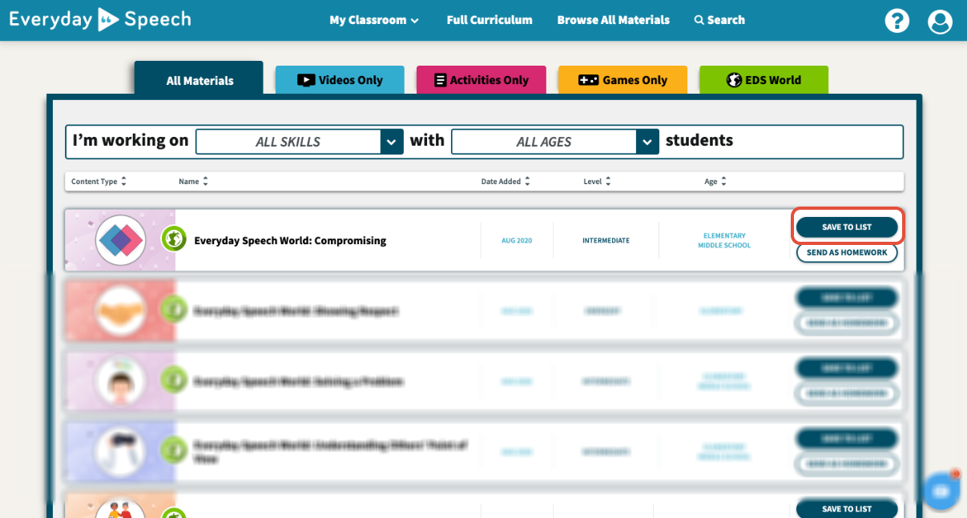This screenshot has height=518, width=967.
Task: Click ELEMENTARY MIDDLE SCHOOL age label on Compromising row
Action: (724, 240)
